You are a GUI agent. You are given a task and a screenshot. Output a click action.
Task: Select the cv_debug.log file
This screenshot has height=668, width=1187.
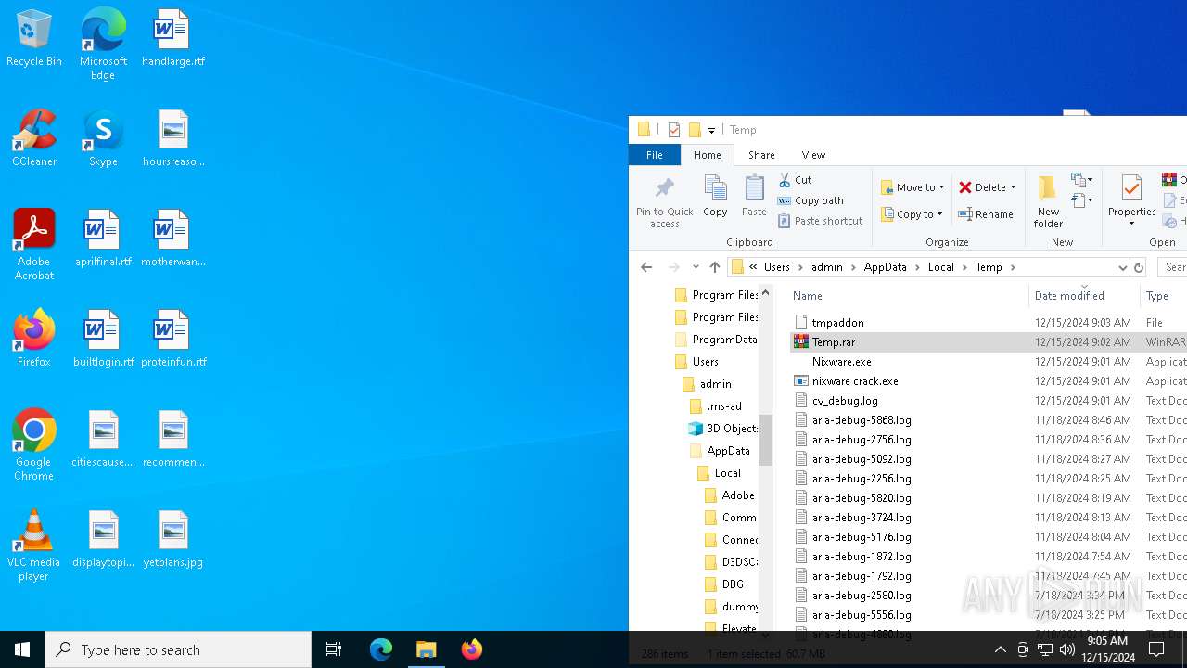[x=844, y=400]
